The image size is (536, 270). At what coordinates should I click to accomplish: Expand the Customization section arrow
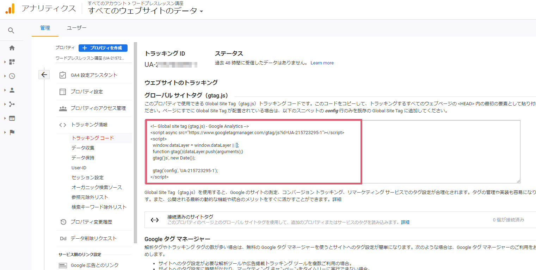click(5, 62)
